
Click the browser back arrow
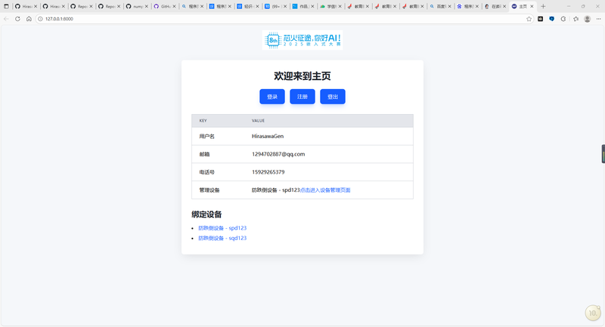click(6, 19)
